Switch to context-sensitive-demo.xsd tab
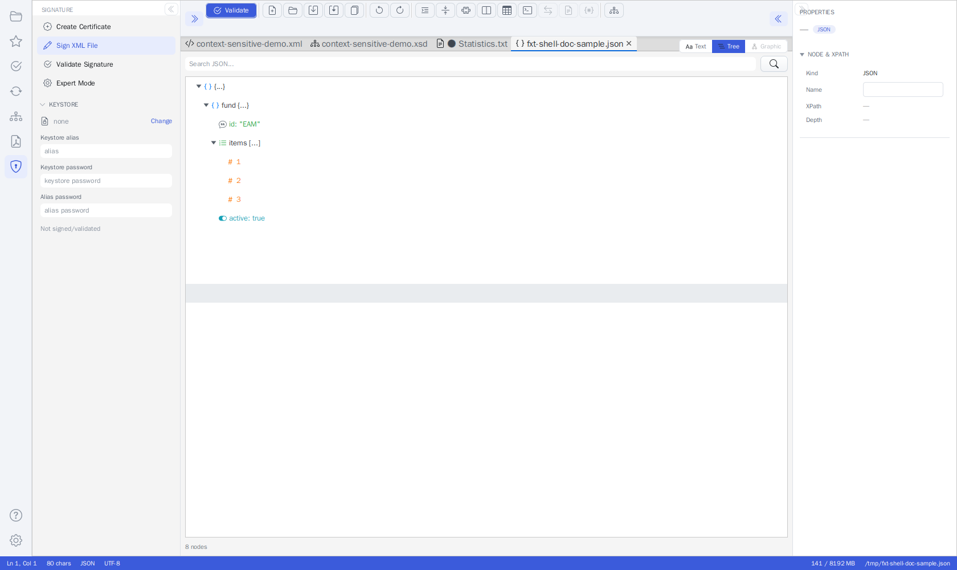Image resolution: width=957 pixels, height=570 pixels. [x=369, y=44]
